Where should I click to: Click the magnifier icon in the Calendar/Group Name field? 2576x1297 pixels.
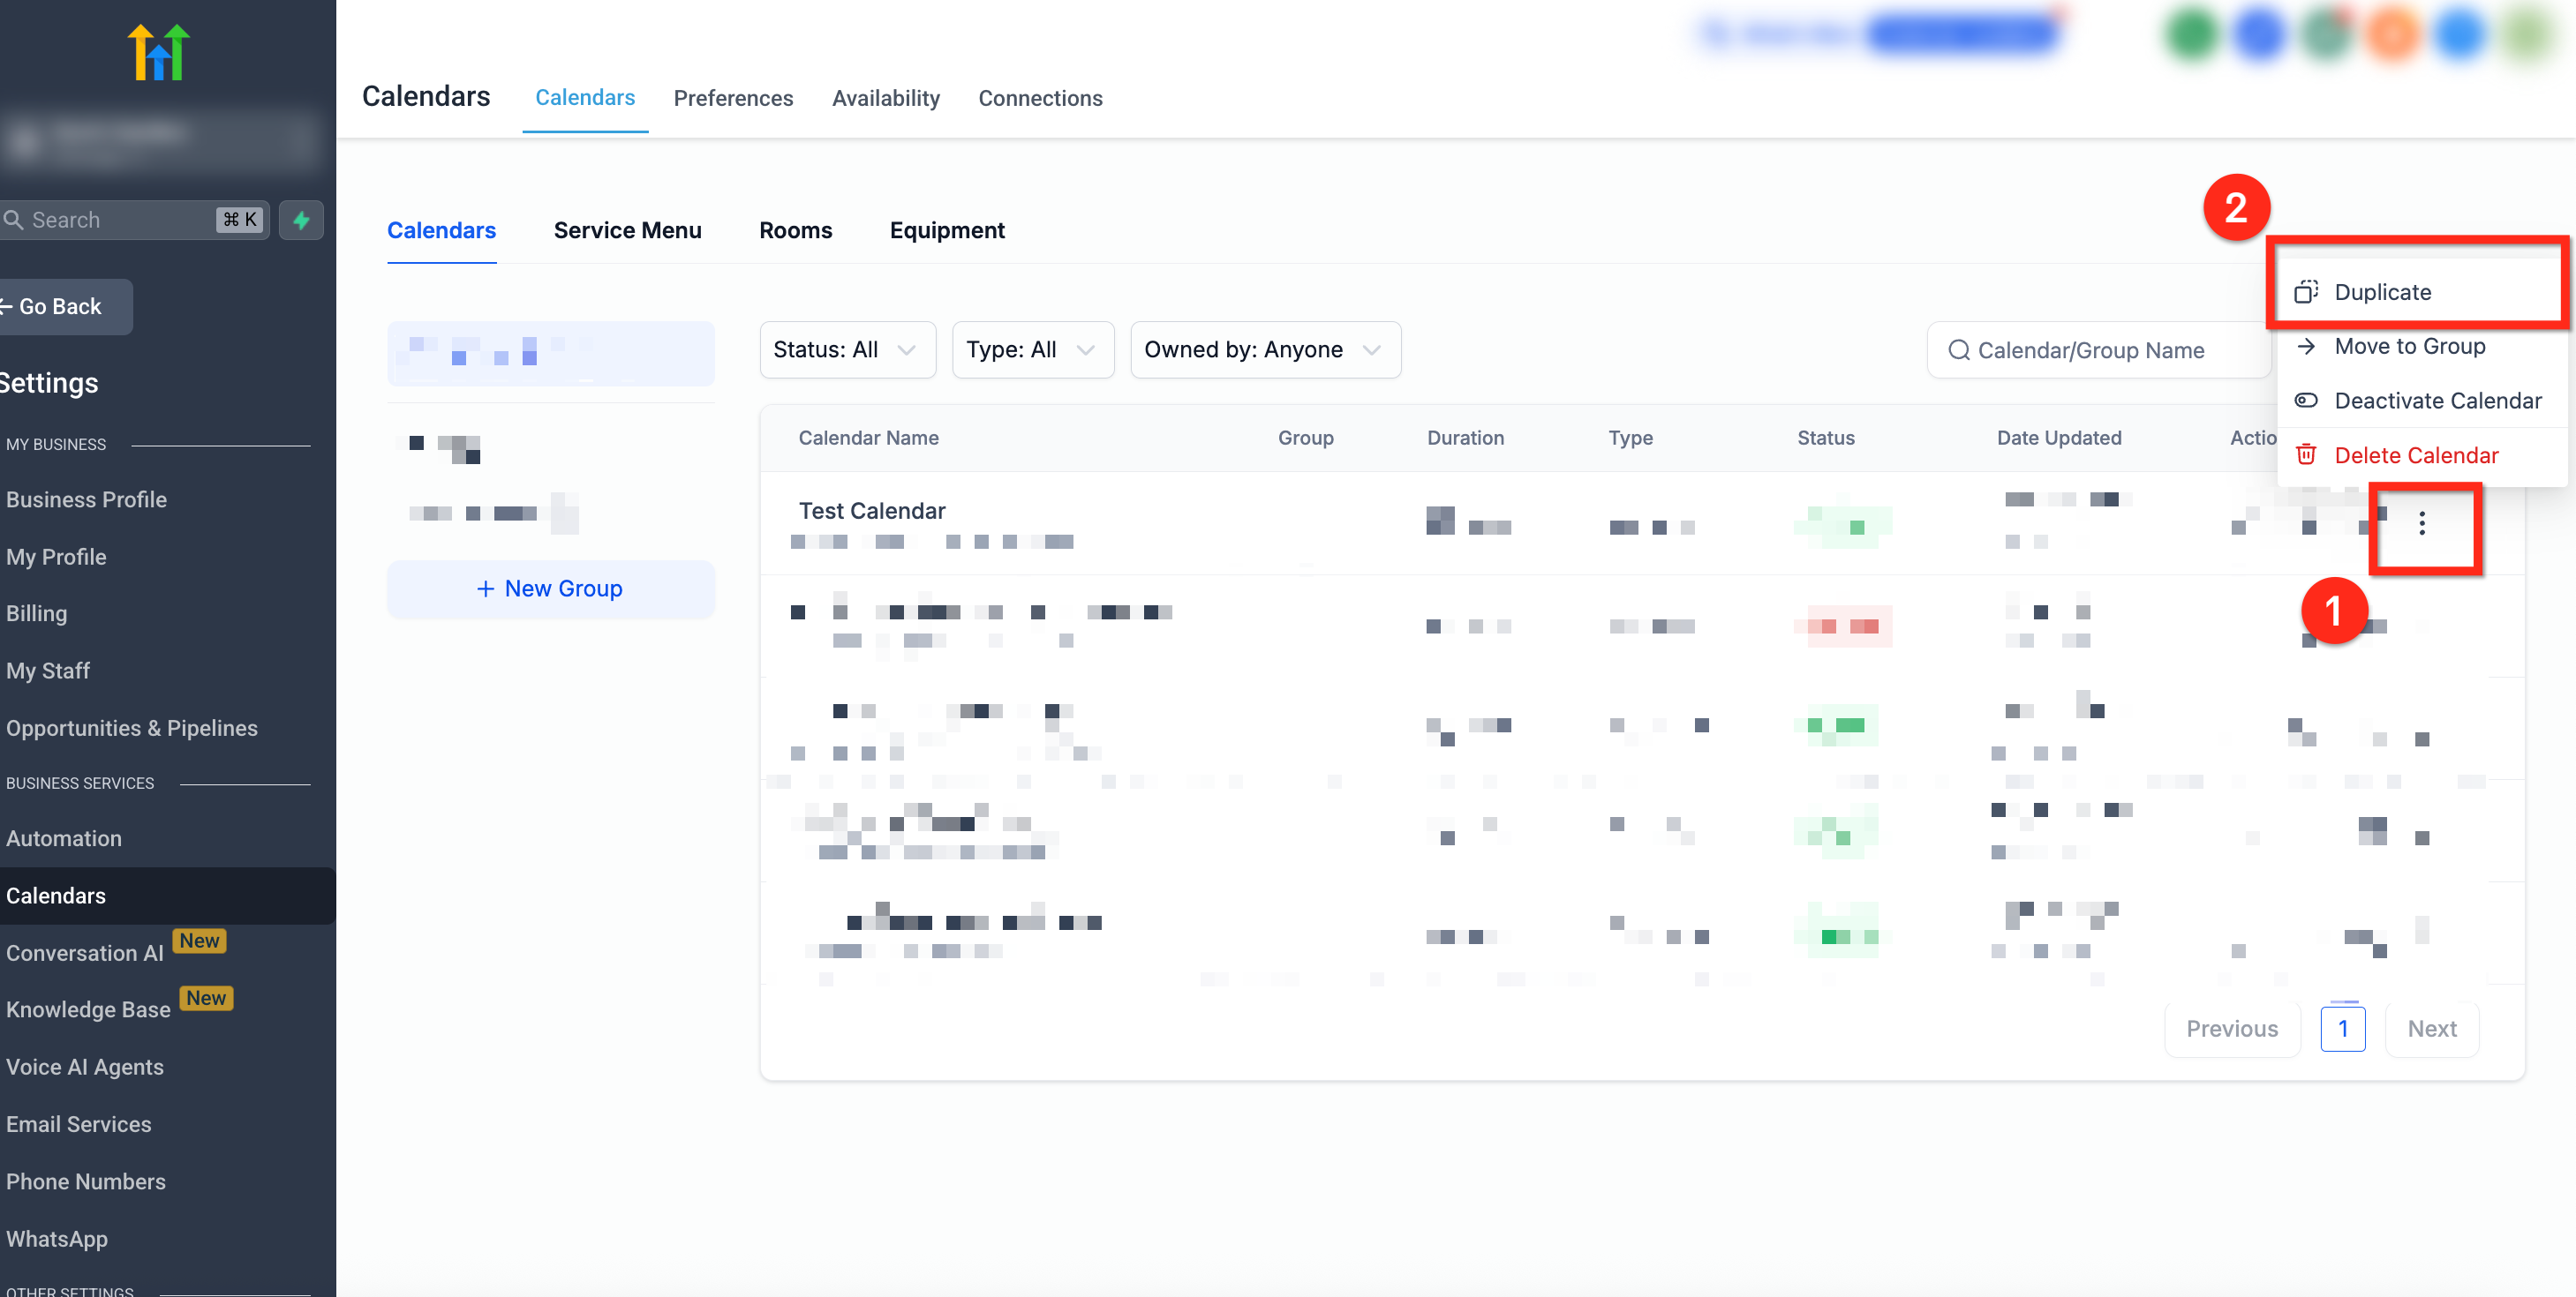1958,351
